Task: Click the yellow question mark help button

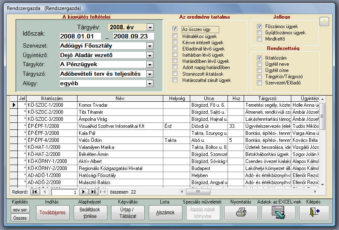Action: (324, 22)
